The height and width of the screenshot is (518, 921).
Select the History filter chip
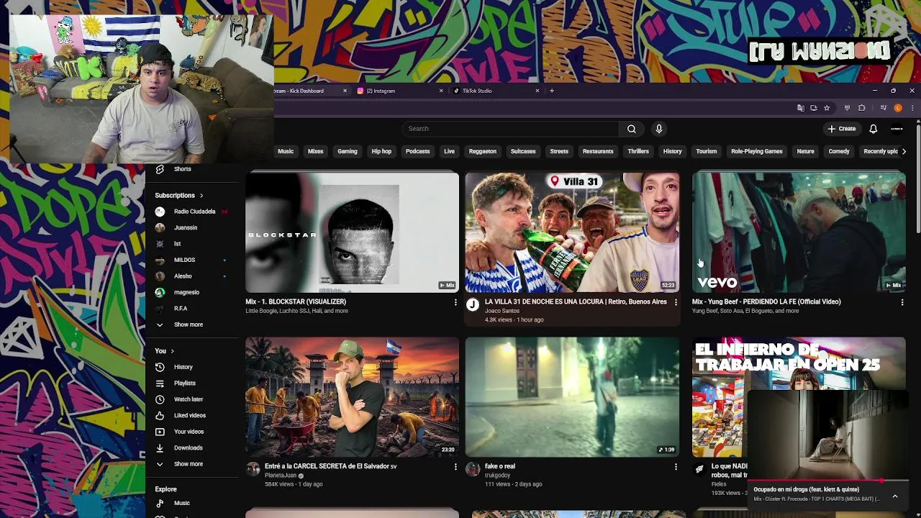(x=672, y=151)
